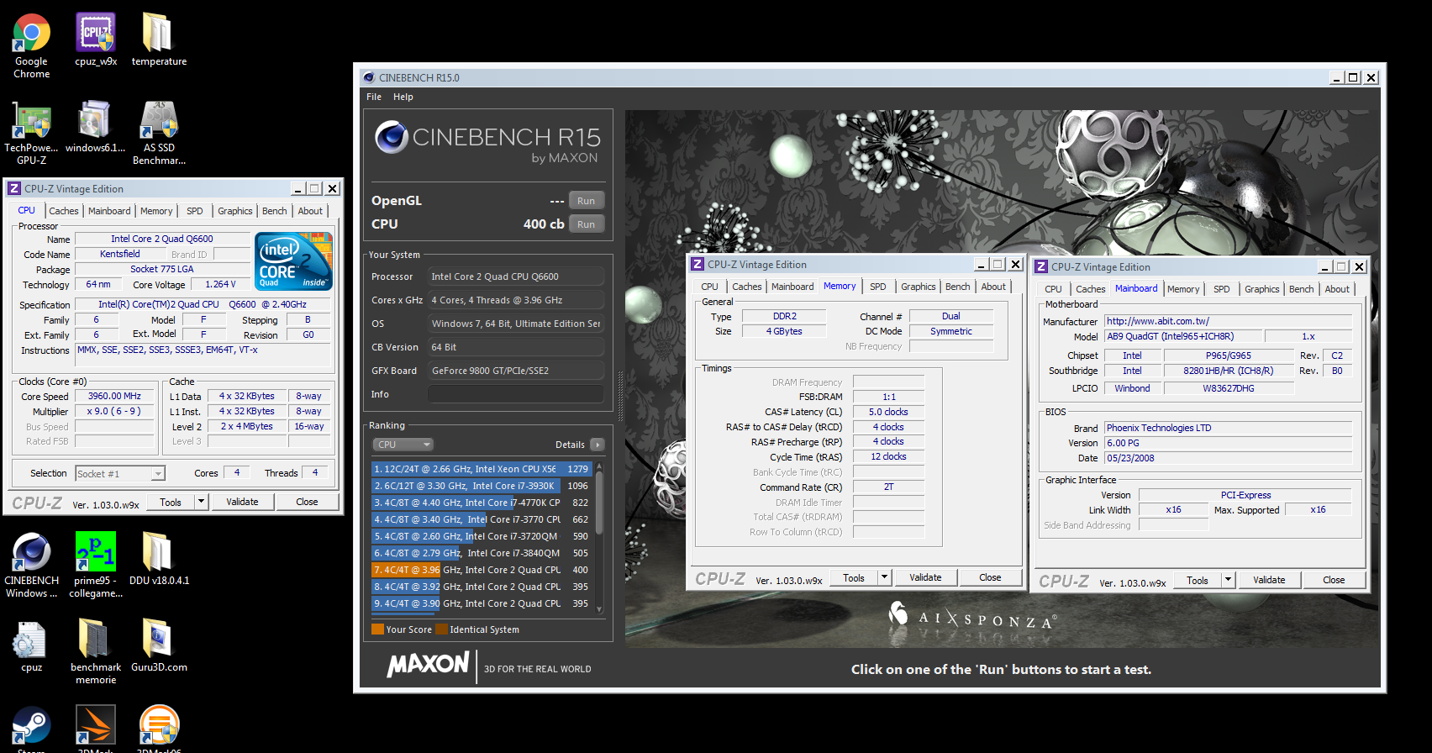Click the Core Speed value 3960.00 MHz
The image size is (1432, 753).
[x=115, y=396]
